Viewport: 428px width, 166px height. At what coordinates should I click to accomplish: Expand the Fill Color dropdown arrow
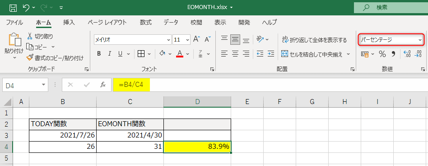tap(170, 54)
